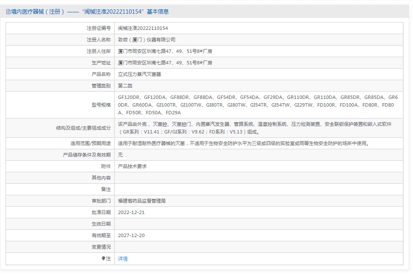Screen dimensions: 413x278
Task: Click the 注册人住所 address value
Action: click(165, 51)
